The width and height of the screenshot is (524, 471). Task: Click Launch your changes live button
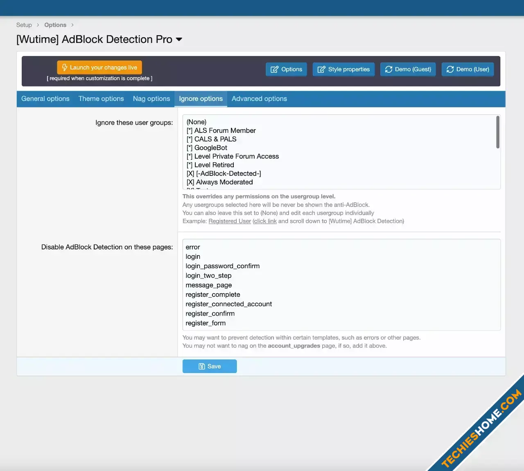(99, 67)
